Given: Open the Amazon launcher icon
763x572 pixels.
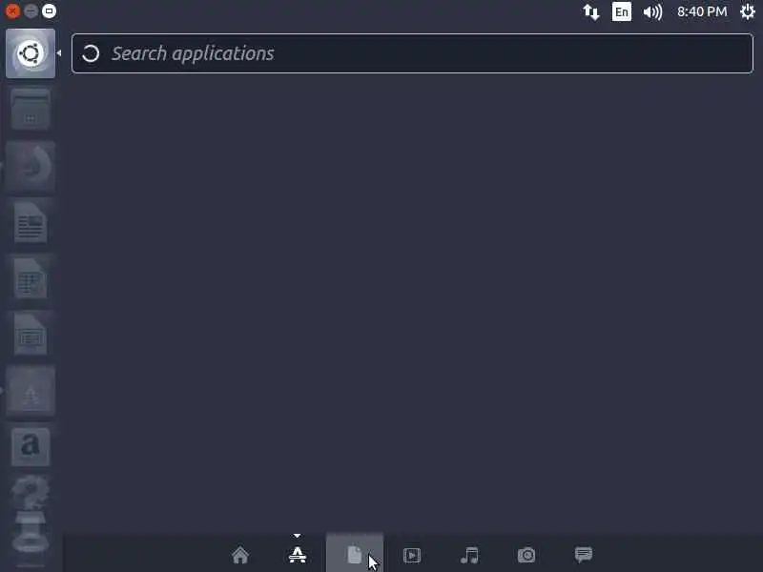Looking at the screenshot, I should tap(31, 447).
